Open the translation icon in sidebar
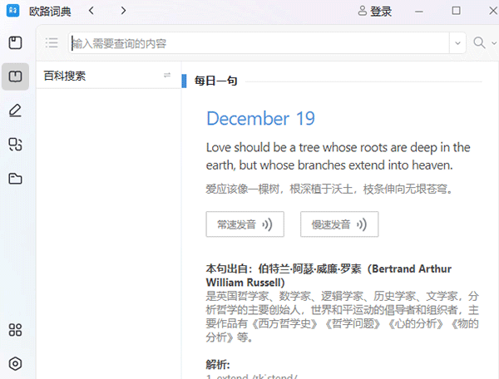The height and width of the screenshot is (379, 499). pyautogui.click(x=15, y=145)
